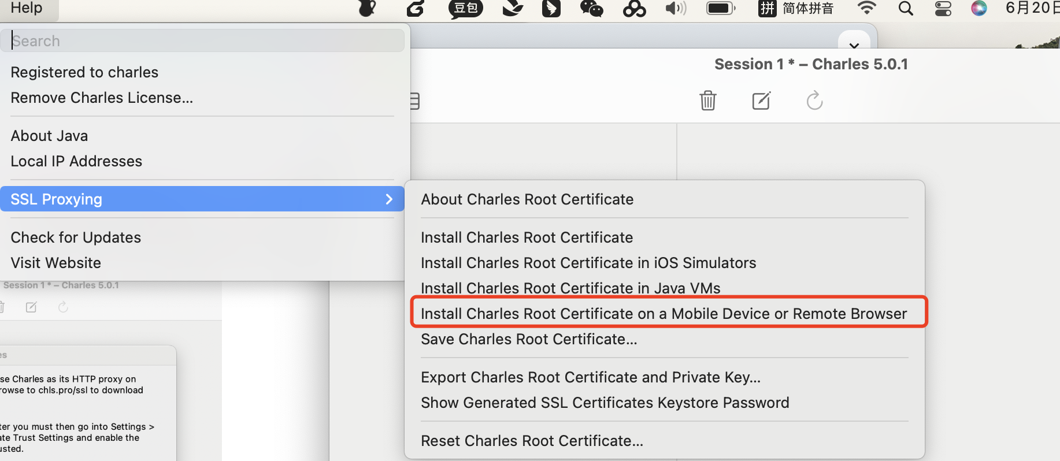Click the compose pencil icon in Charles toolbar
Image resolution: width=1060 pixels, height=461 pixels.
coord(761,101)
